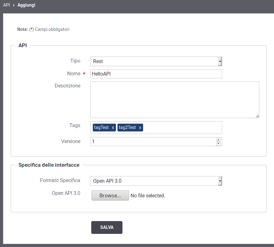Click inside the Descrizione textarea
Screen dimensions: 274x247
coord(175,100)
